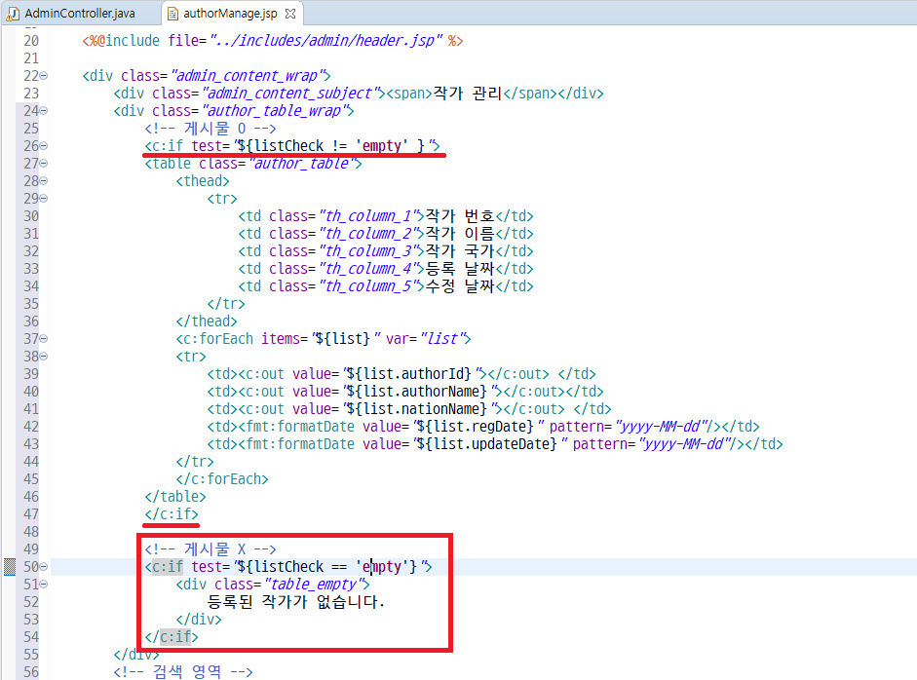917x680 pixels.
Task: Click the ${list.updateDate} expression
Action: 487,444
